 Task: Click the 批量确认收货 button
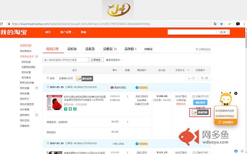click(66, 78)
